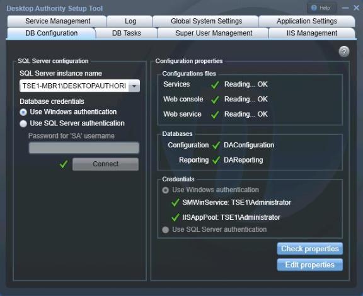Open the IIS Management tab
The height and width of the screenshot is (296, 363).
pos(312,33)
